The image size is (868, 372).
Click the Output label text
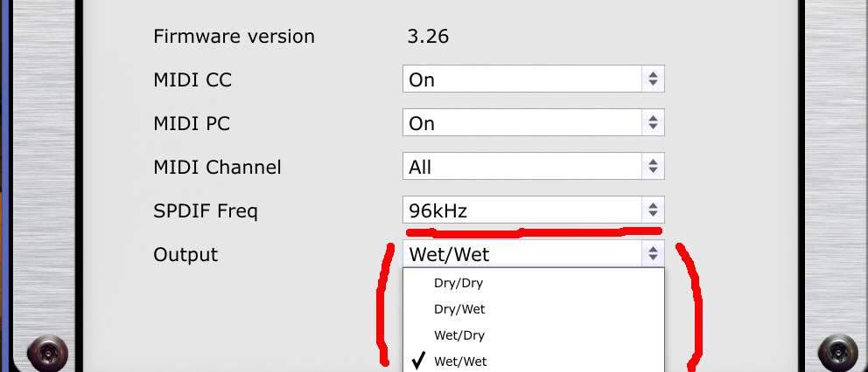(185, 254)
